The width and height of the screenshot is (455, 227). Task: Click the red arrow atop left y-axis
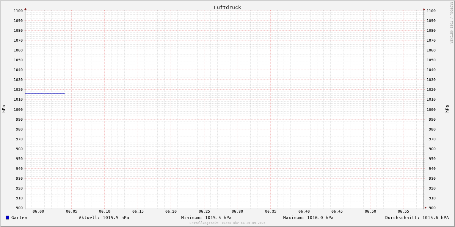tap(25, 9)
